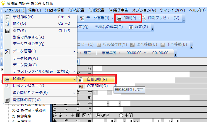Select the 確定 radio button

pyautogui.click(x=98, y=115)
